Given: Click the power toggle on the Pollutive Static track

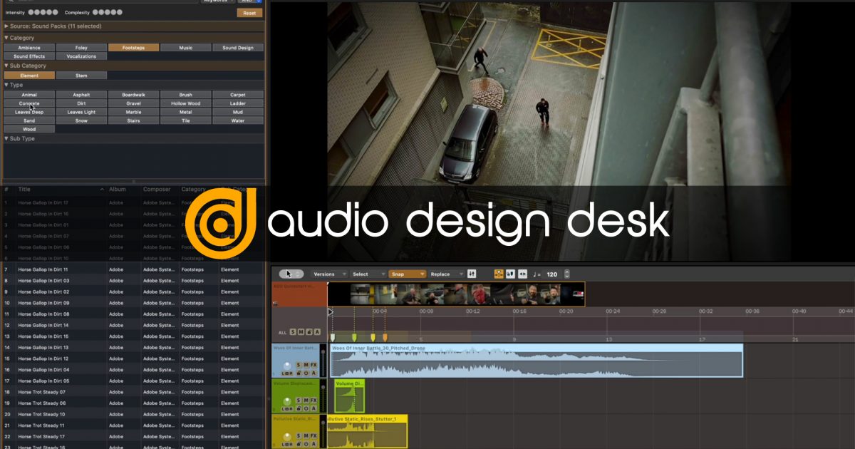Looking at the screenshot, I should [306, 443].
